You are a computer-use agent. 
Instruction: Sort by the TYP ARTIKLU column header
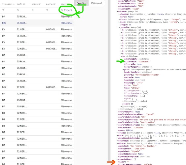click(9, 4)
